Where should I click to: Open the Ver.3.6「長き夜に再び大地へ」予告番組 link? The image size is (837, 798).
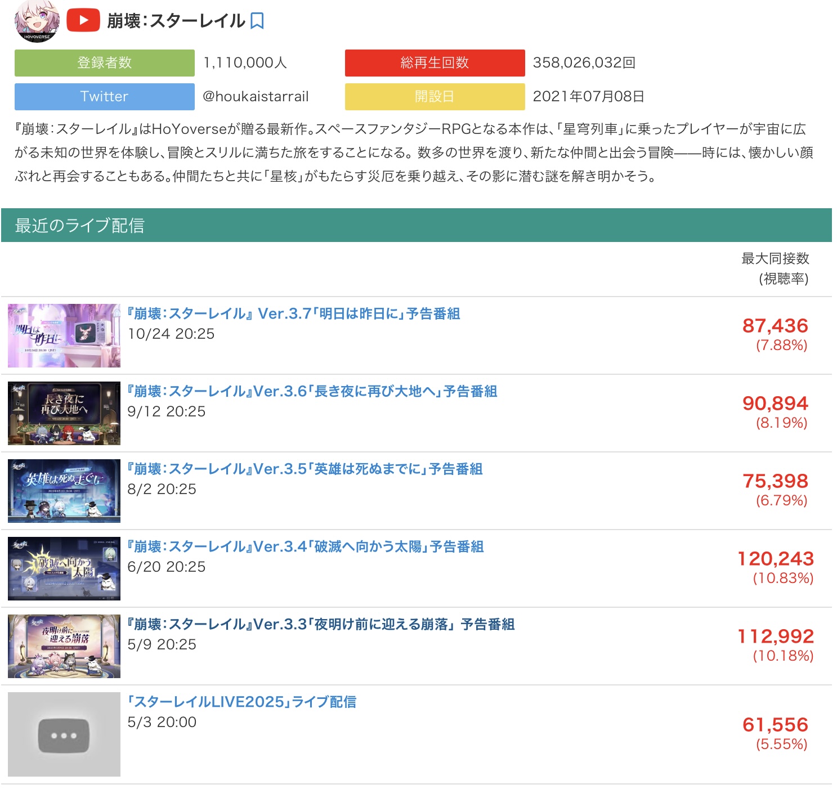click(x=312, y=391)
